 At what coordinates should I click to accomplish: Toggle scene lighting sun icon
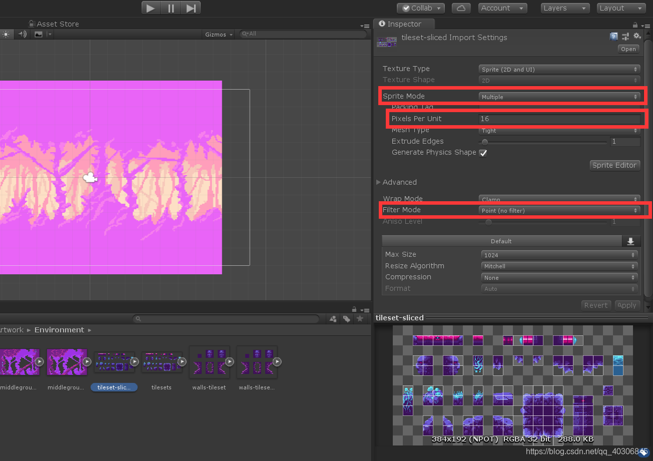[x=6, y=34]
